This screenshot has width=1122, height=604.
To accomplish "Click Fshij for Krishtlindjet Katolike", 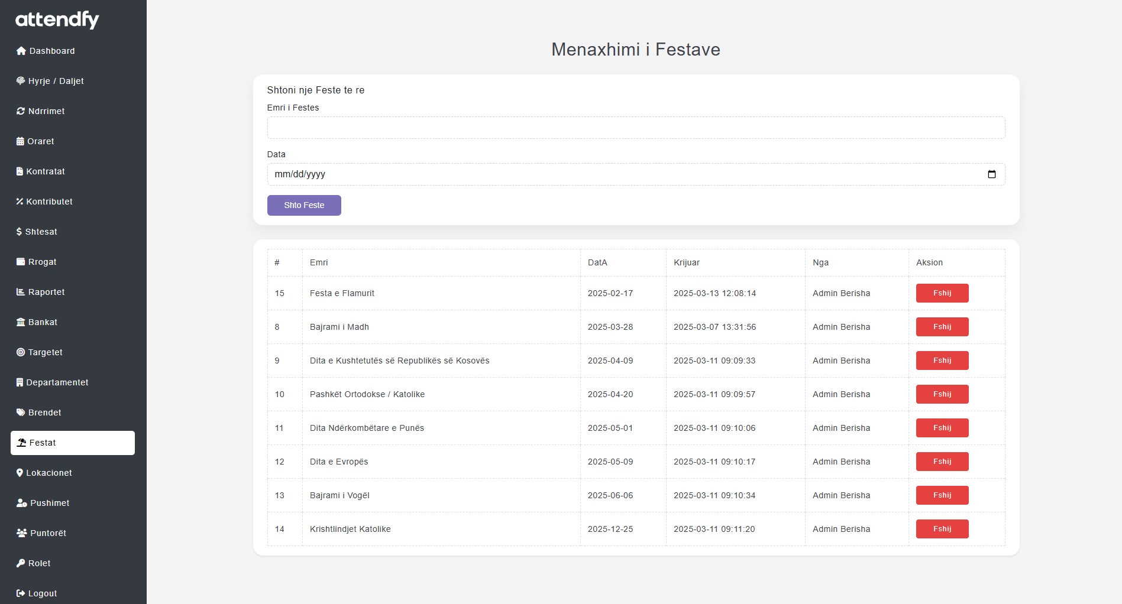I will [942, 528].
